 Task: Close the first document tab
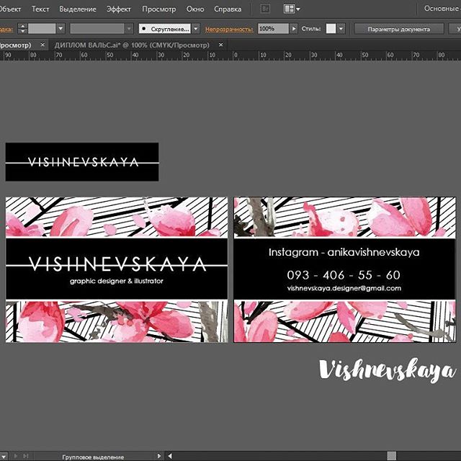[42, 45]
